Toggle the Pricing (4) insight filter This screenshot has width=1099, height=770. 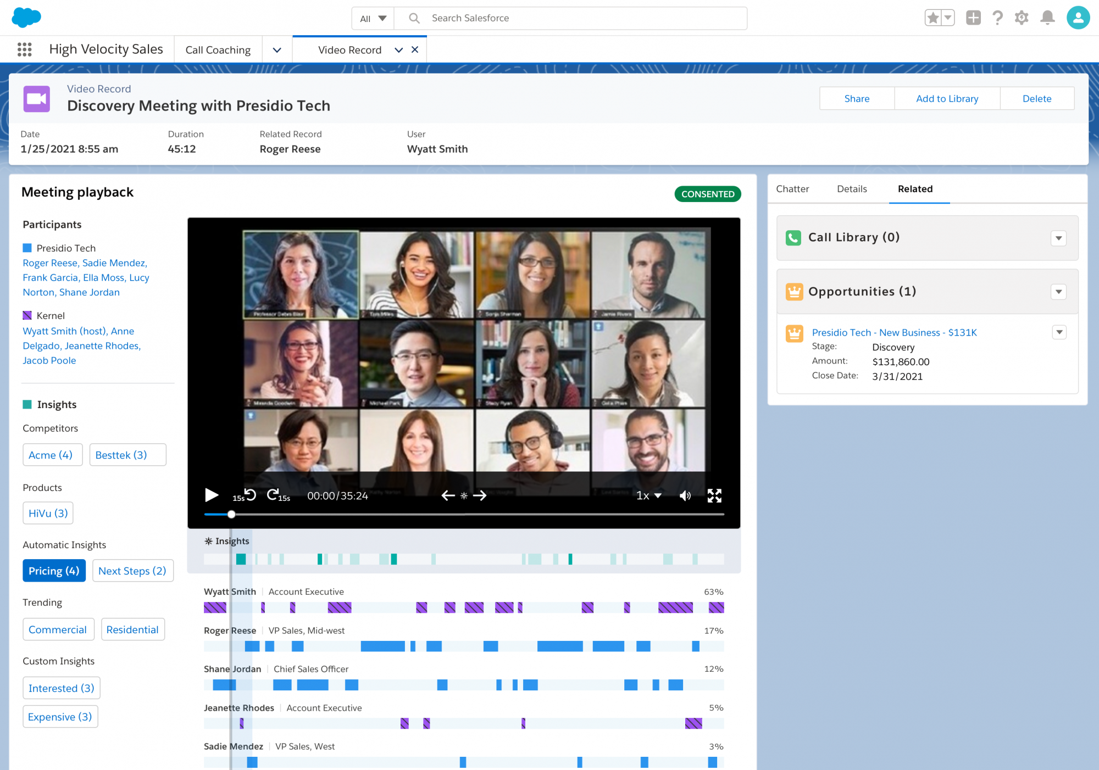pyautogui.click(x=54, y=571)
